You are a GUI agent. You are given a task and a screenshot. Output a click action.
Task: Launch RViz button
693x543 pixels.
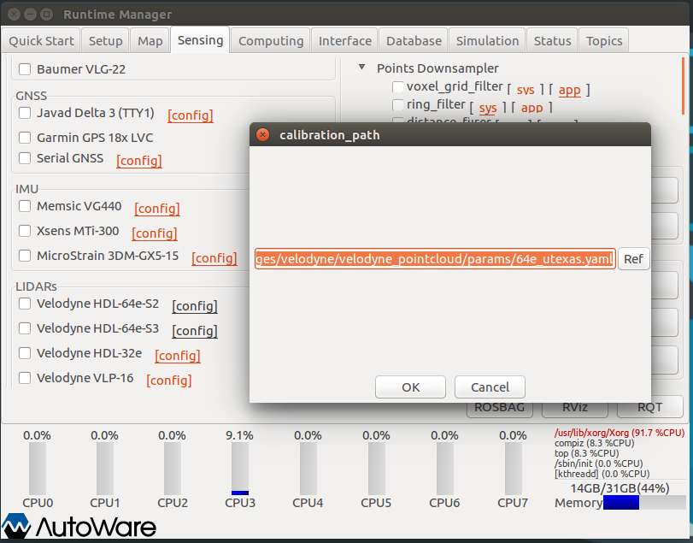pos(574,408)
